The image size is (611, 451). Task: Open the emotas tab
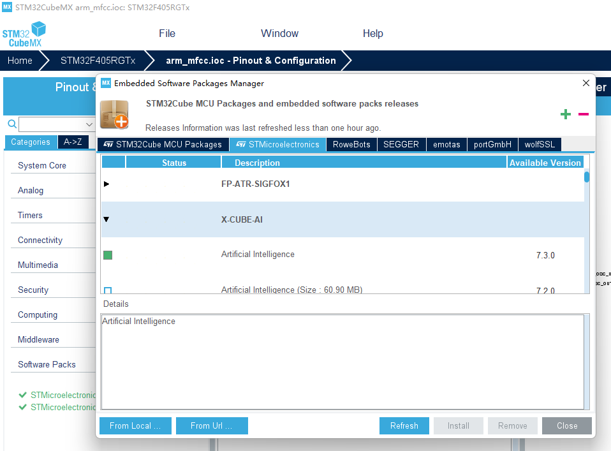pyautogui.click(x=446, y=145)
